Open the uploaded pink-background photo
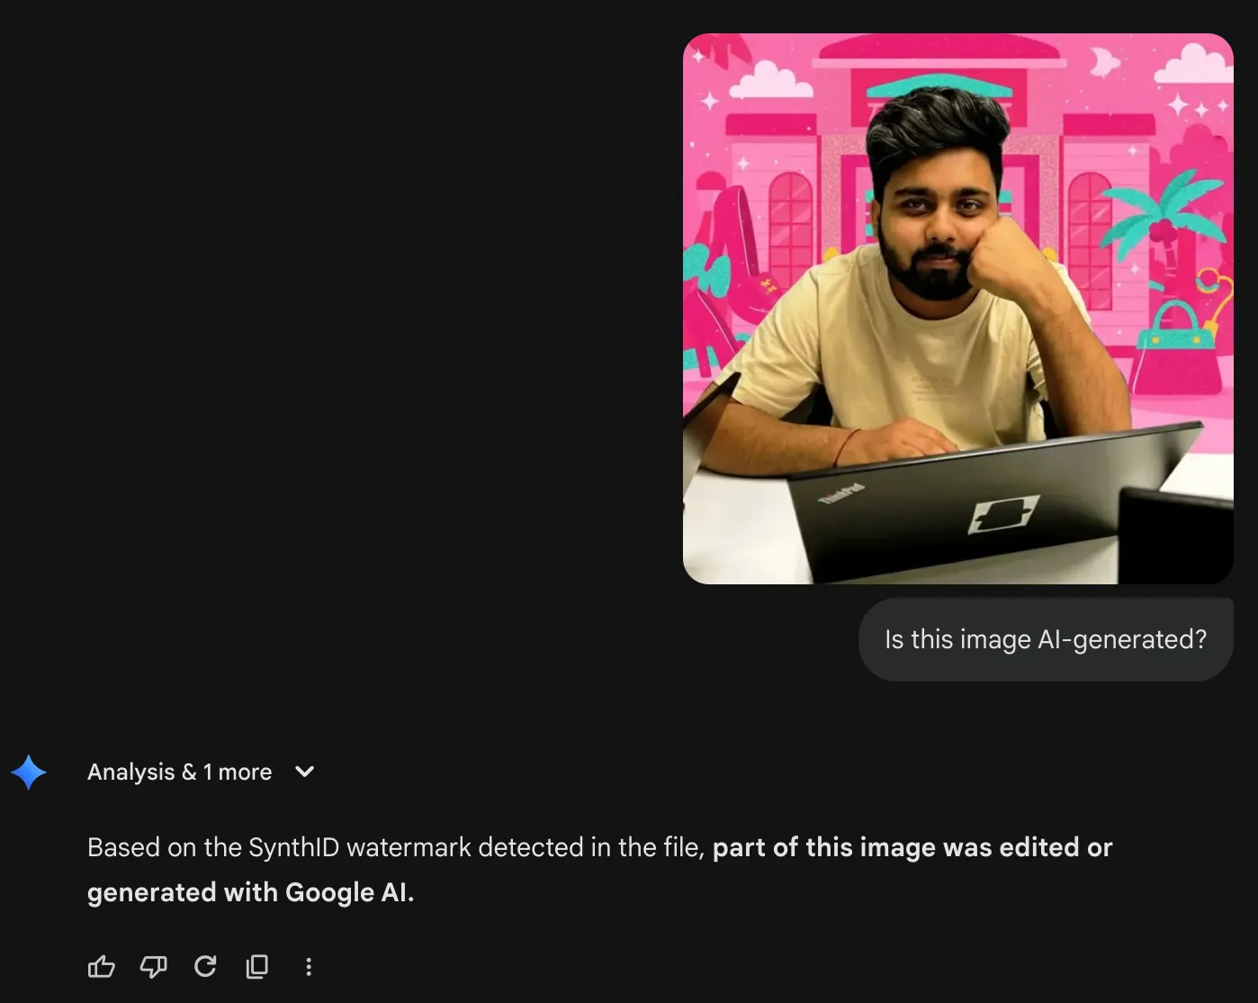 coord(957,308)
